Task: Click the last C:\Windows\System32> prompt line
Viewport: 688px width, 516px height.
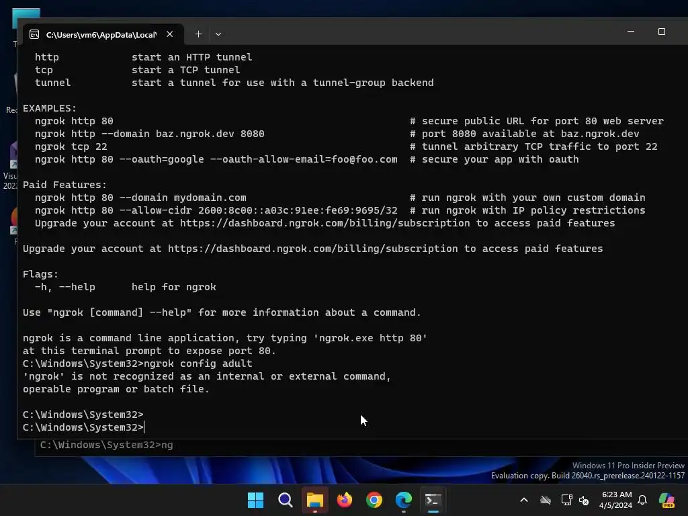Action: point(83,427)
